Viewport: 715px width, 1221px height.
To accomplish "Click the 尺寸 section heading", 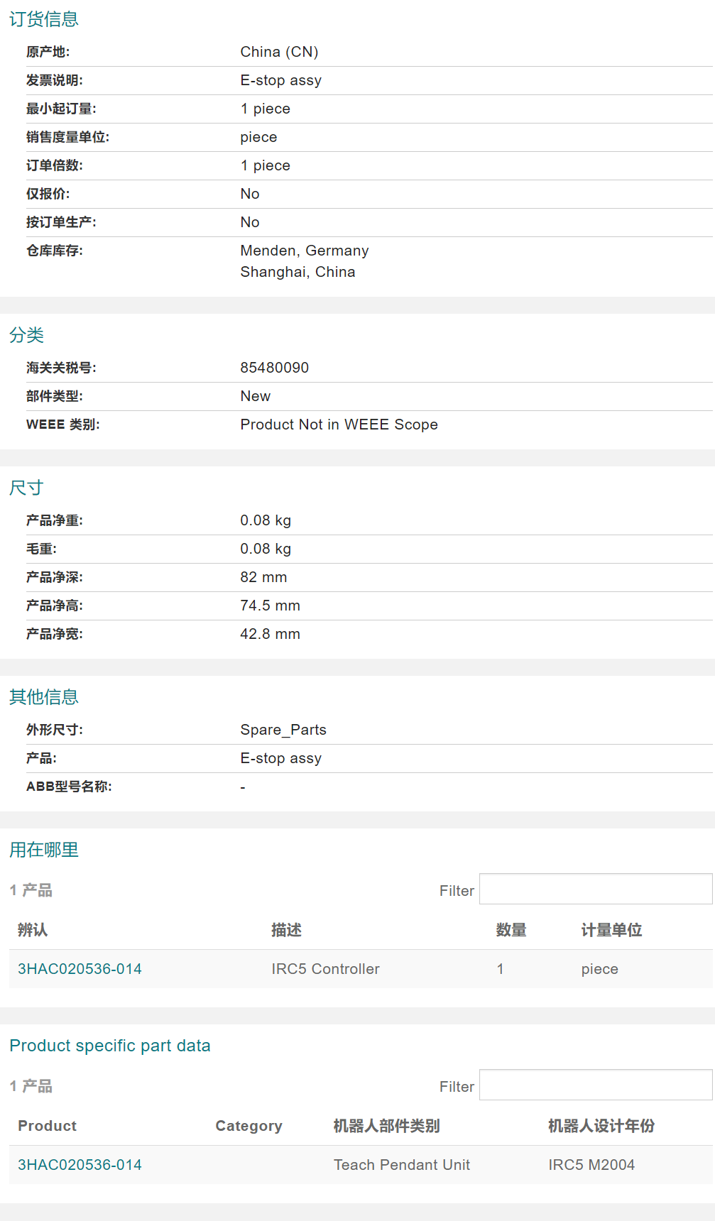I will [27, 488].
